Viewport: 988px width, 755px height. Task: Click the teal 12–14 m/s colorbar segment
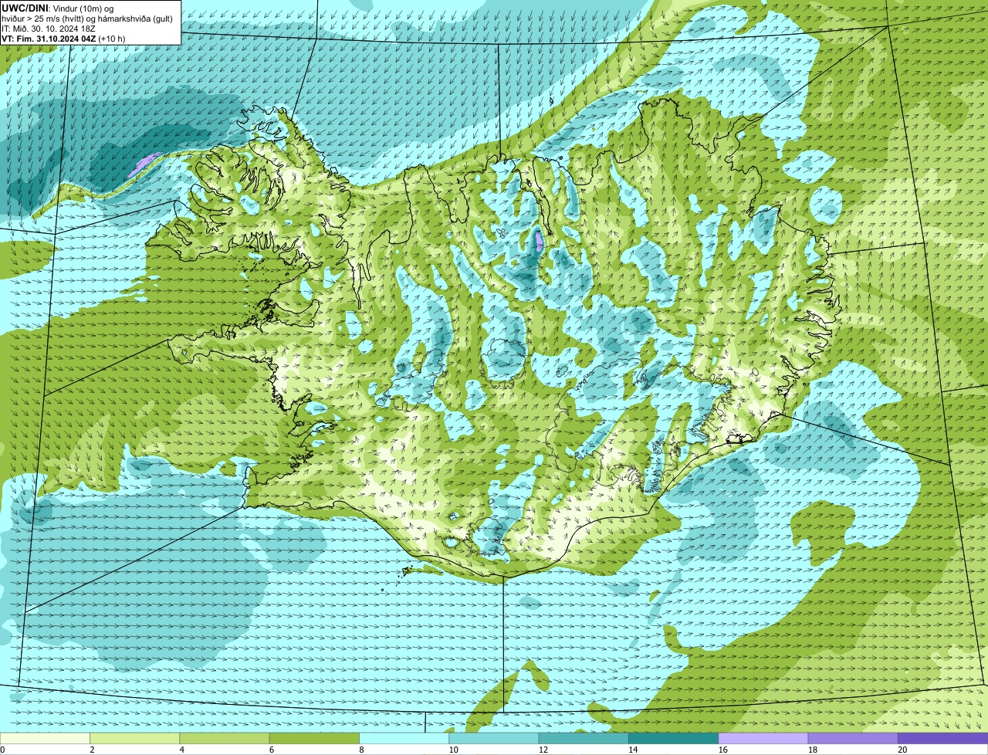tap(584, 738)
